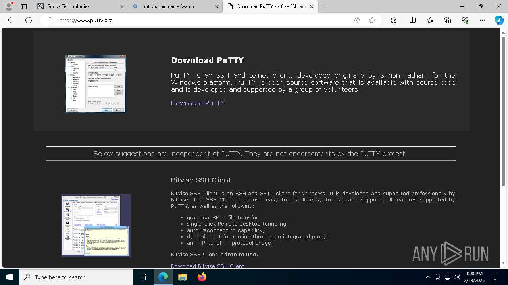The image size is (508, 285).
Task: Add this page to favorites star
Action: 372,20
